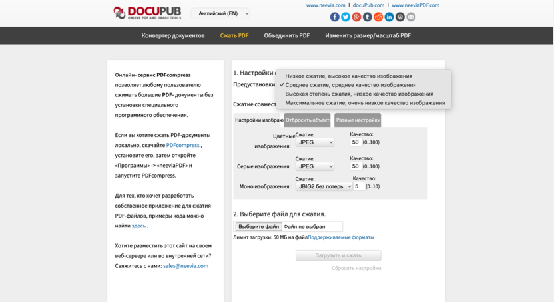Select Низкое сжатие, высокое качество preset
Image resolution: width=554 pixels, height=302 pixels.
click(349, 76)
